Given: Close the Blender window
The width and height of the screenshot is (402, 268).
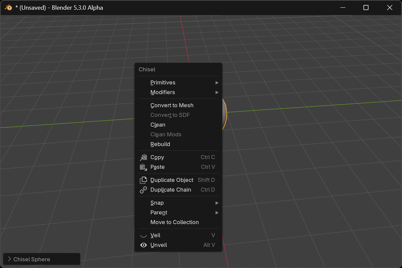Looking at the screenshot, I should pyautogui.click(x=390, y=7).
